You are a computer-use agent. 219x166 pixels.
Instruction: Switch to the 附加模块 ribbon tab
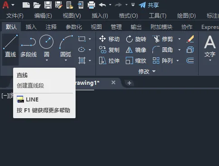(x=162, y=27)
